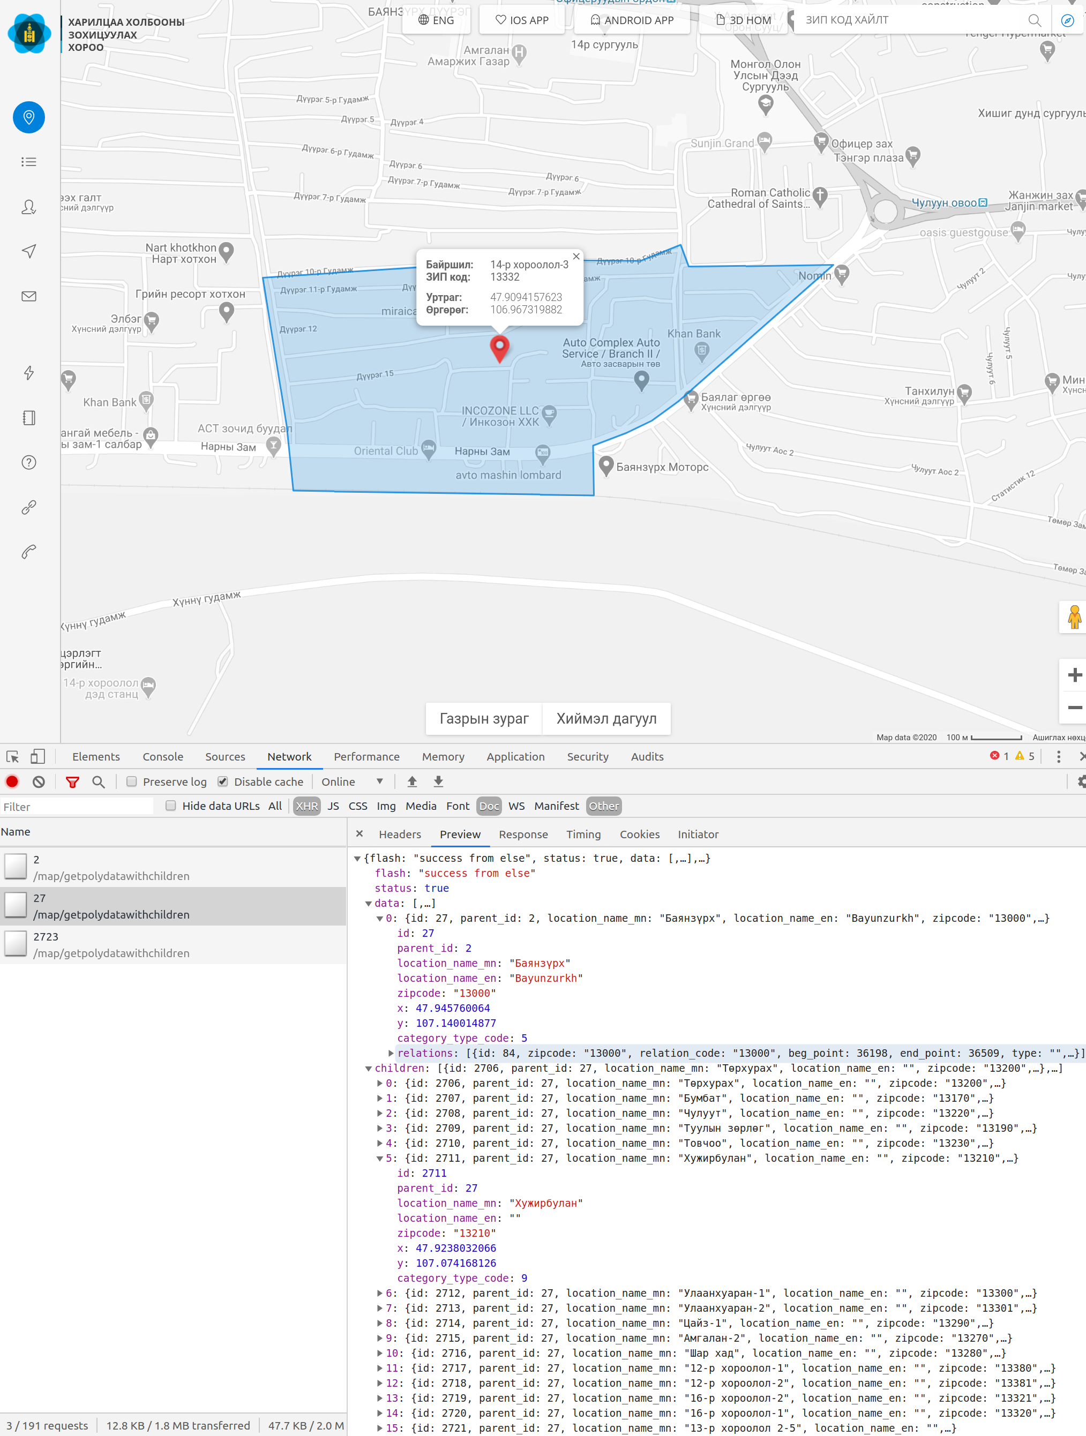Switch to the Elements tab
The width and height of the screenshot is (1086, 1436).
(96, 756)
